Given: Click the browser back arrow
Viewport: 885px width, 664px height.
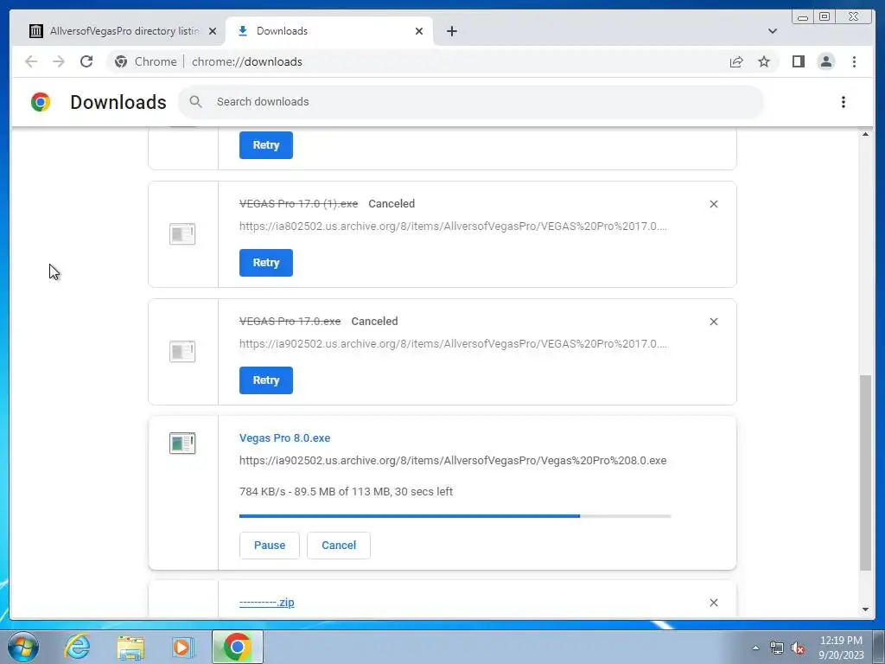Looking at the screenshot, I should [31, 61].
